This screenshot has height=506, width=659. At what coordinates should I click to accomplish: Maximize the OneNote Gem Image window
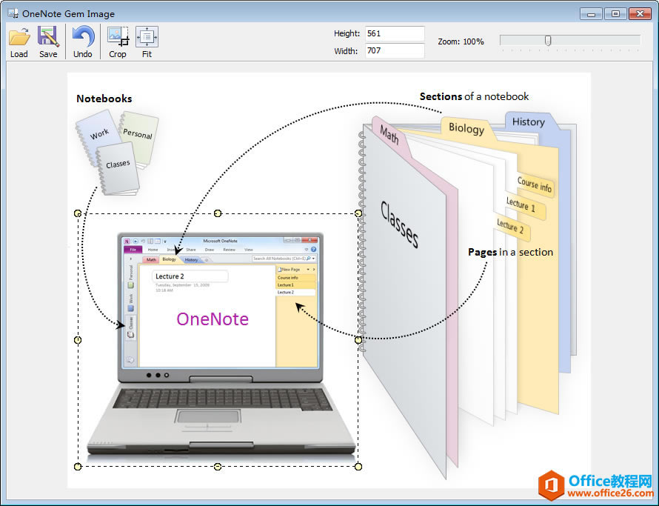click(x=615, y=14)
